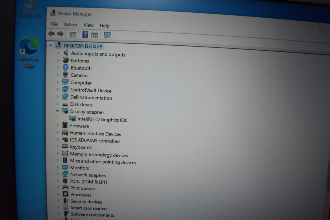330x220 pixels.
Task: Toggle the Show/Hide Action Pane toolbar icon
Action: tap(95, 35)
